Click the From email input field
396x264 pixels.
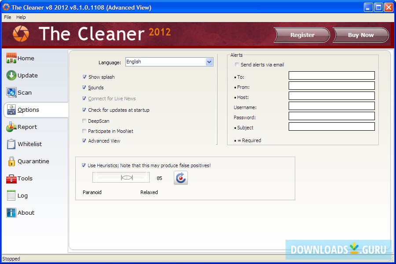(x=332, y=85)
